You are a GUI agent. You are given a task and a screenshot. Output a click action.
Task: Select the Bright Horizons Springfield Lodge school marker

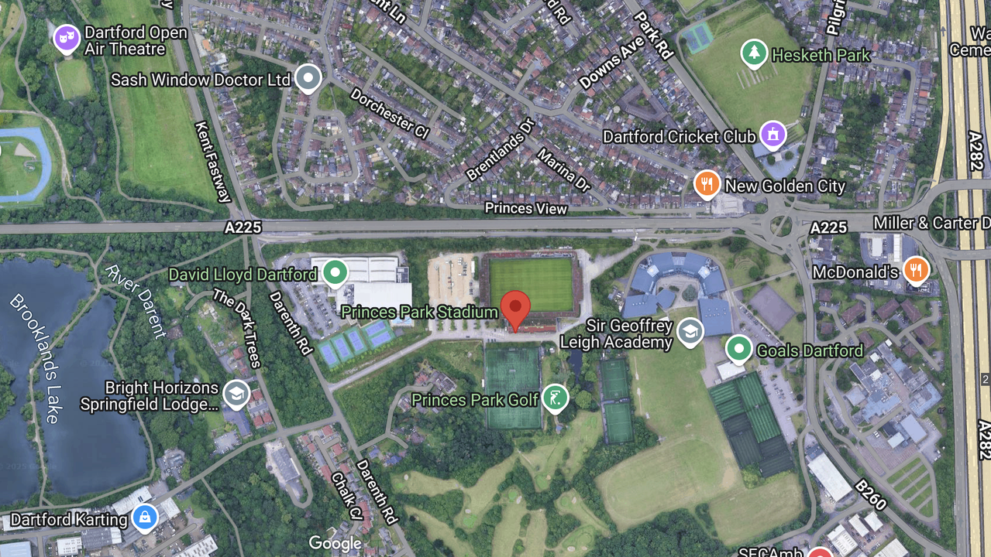coord(236,395)
